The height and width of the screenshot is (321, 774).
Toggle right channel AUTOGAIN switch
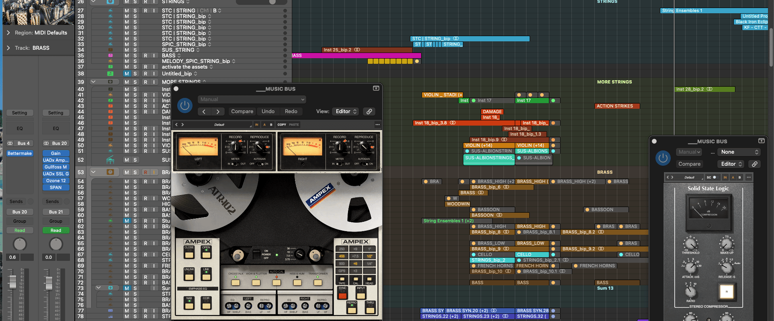(x=364, y=164)
